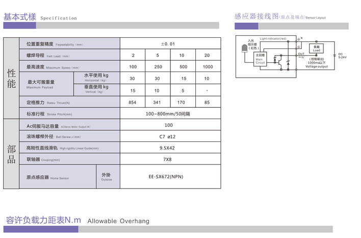Click the "原点感应器" Home Sensor label
361x238 pixels.
tap(47, 177)
